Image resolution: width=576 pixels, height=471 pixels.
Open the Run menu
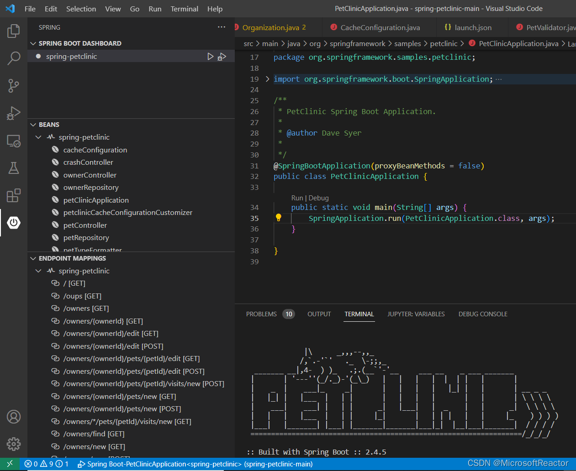(x=155, y=9)
